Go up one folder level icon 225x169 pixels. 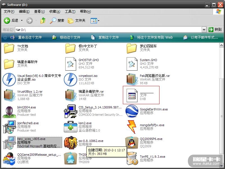43,21
